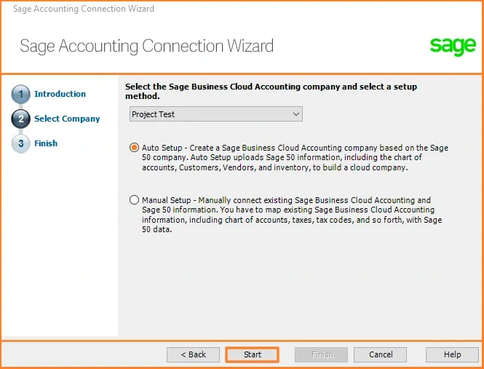Click the step 1 circle icon
Image resolution: width=484 pixels, height=369 pixels.
point(20,94)
